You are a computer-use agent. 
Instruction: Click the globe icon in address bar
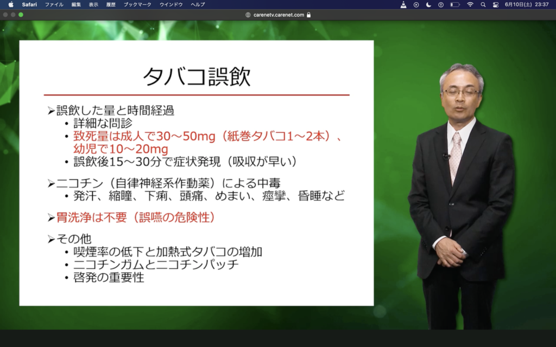pos(248,15)
